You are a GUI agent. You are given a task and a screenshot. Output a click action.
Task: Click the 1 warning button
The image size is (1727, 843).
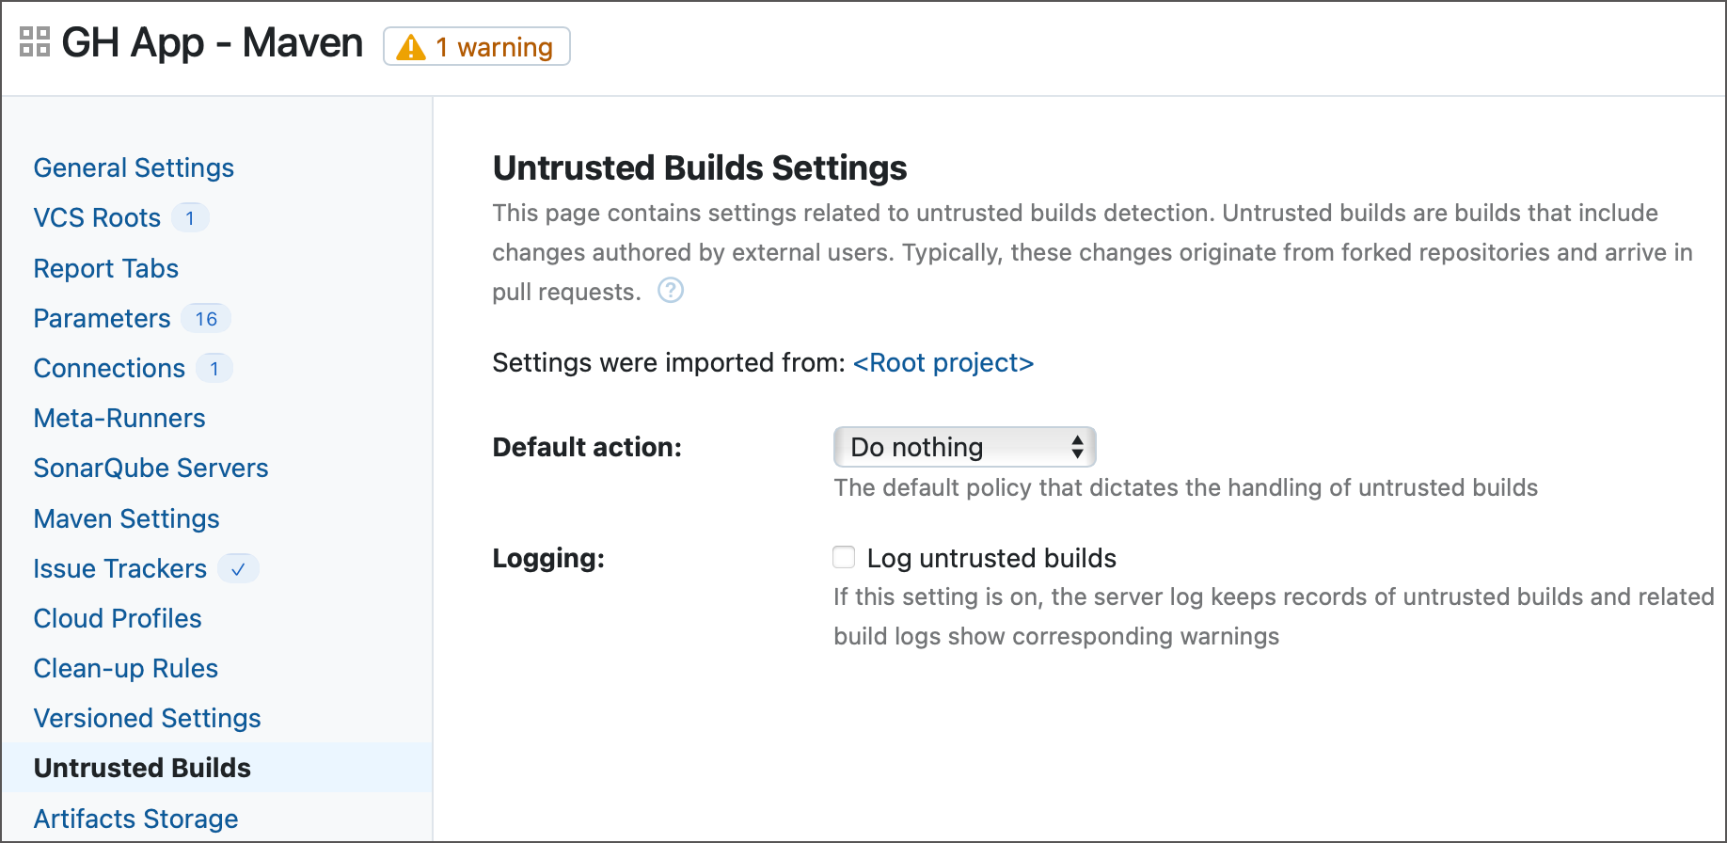point(477,47)
